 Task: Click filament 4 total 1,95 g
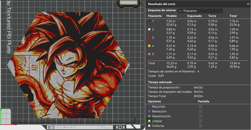[234, 49]
